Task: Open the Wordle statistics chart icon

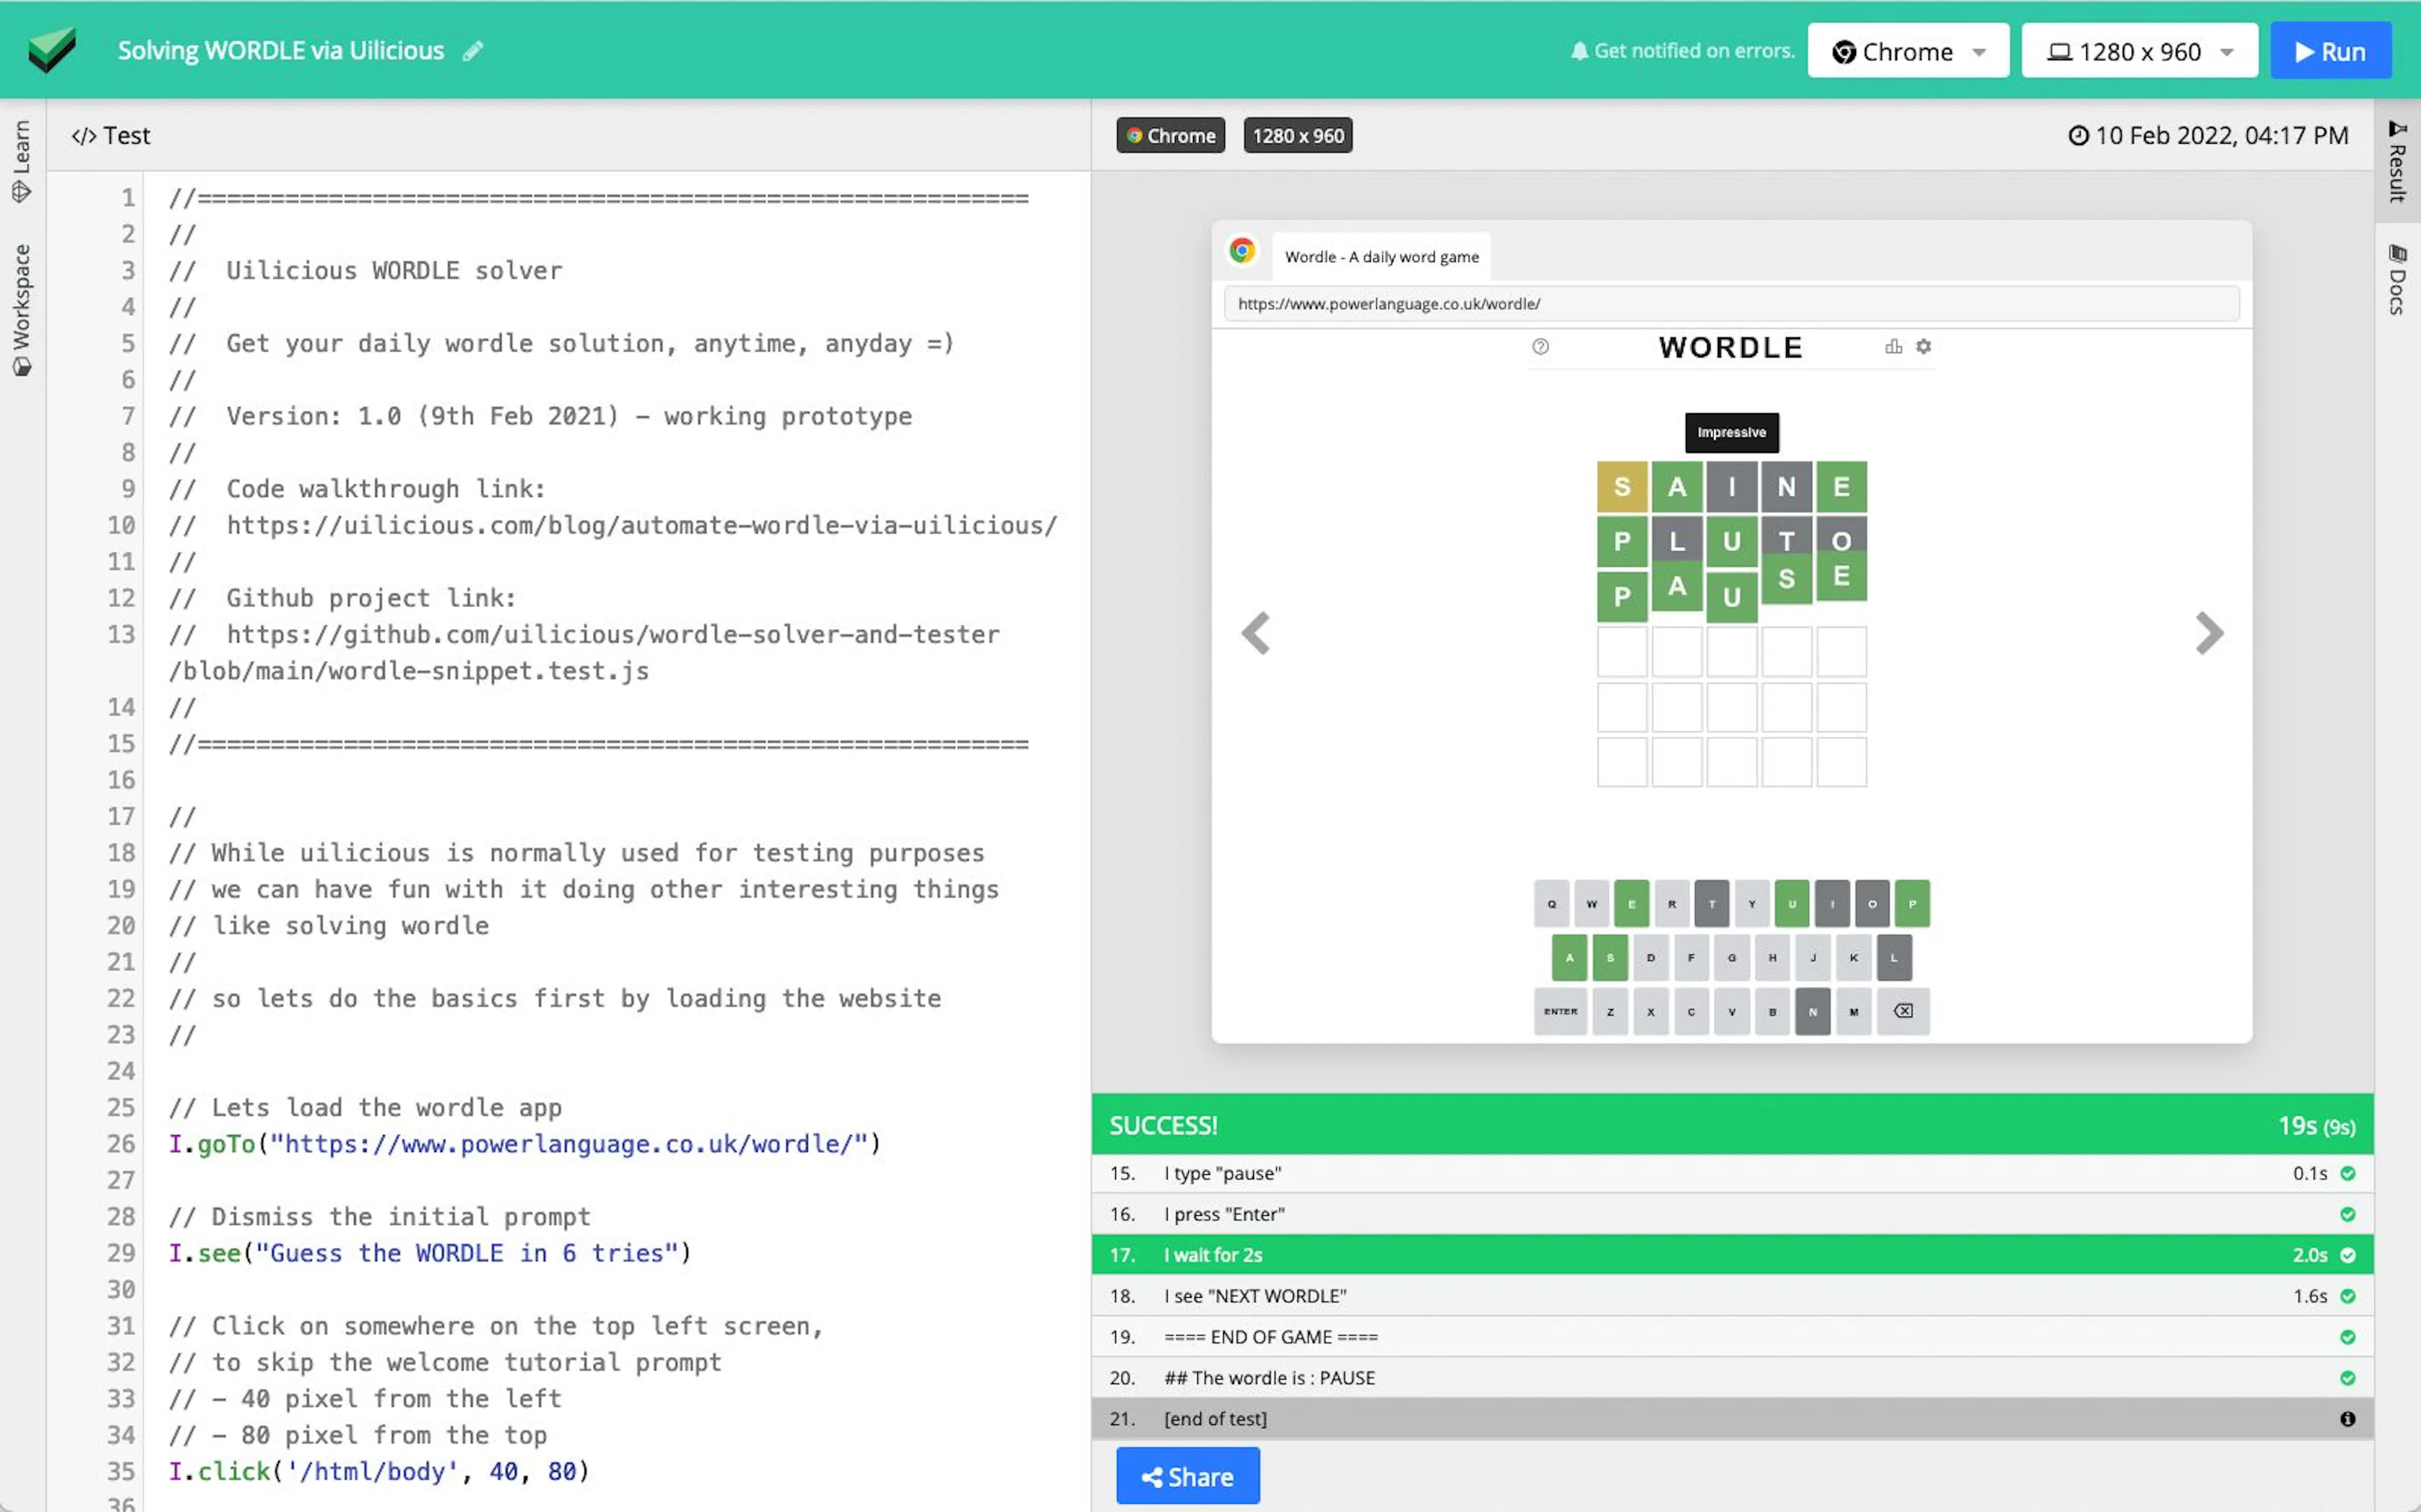Action: tap(1893, 347)
